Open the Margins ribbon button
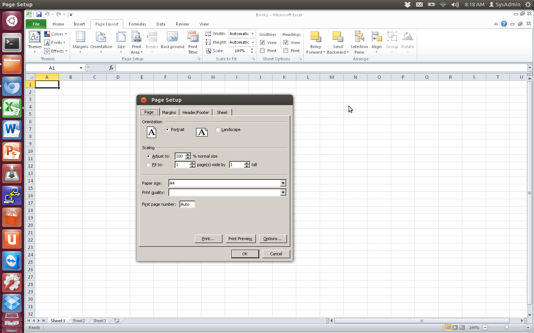Viewport: 534px width, 333px height. [x=80, y=42]
